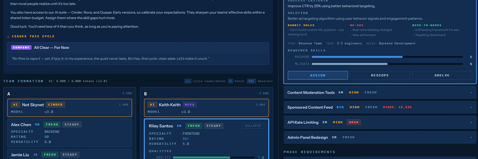478x159 pixels.
Task: Expand the API Rate Limiting chevron
Action: 471,122
